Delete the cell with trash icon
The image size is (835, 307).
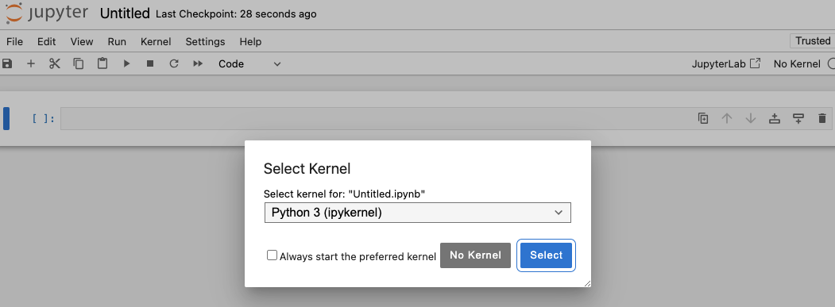[x=821, y=119]
